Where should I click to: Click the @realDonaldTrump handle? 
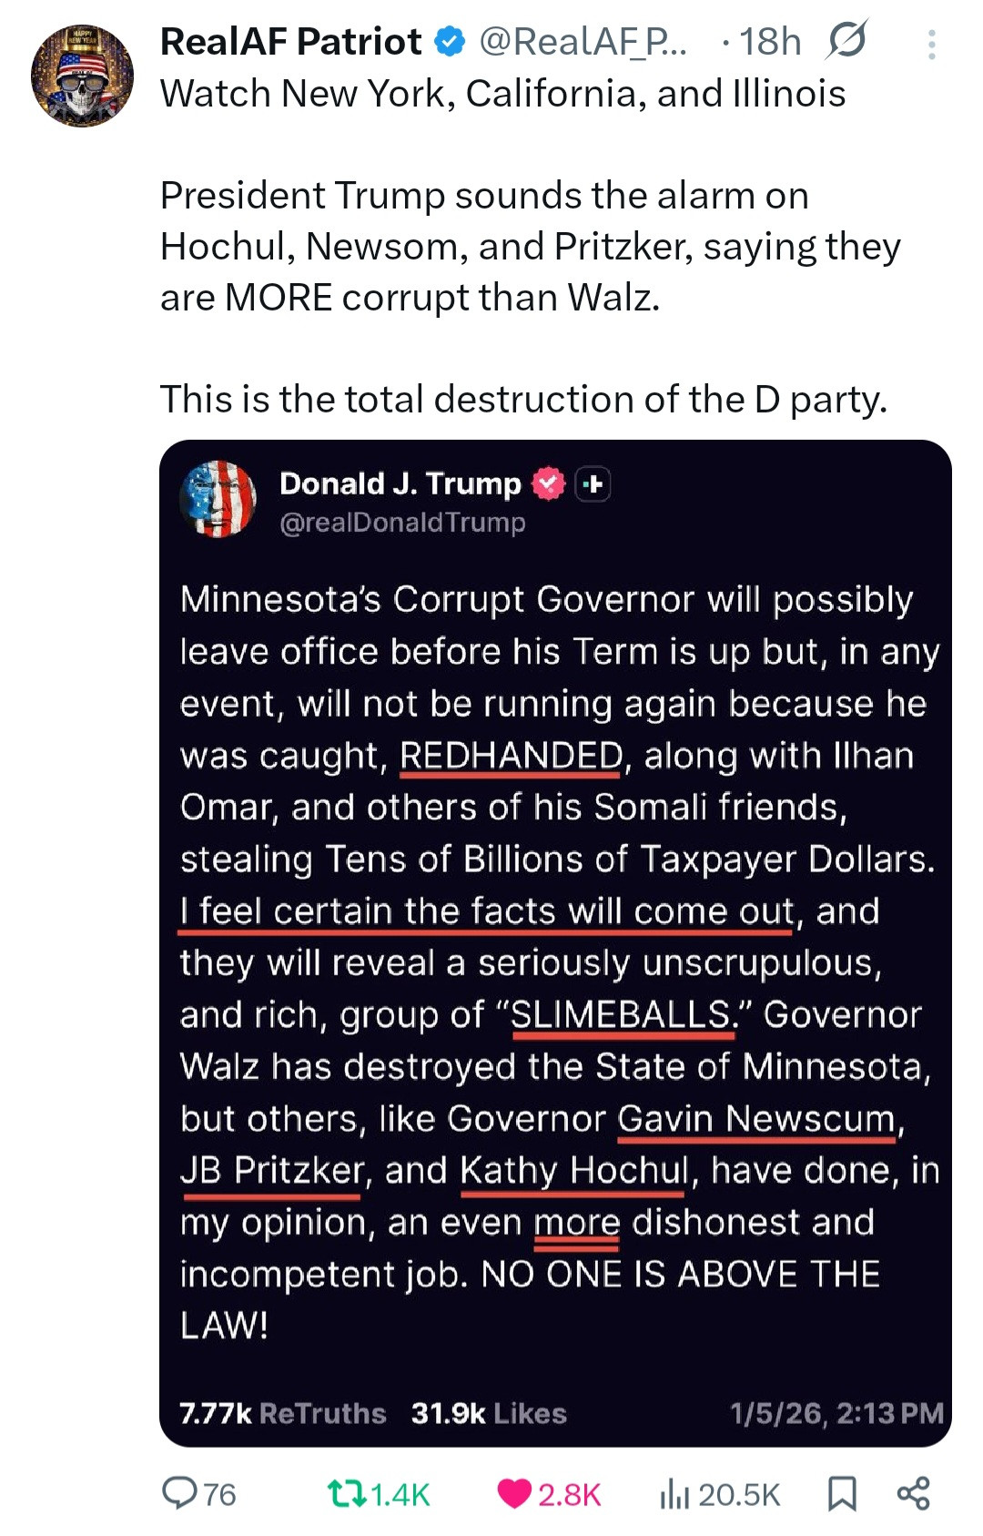[402, 523]
